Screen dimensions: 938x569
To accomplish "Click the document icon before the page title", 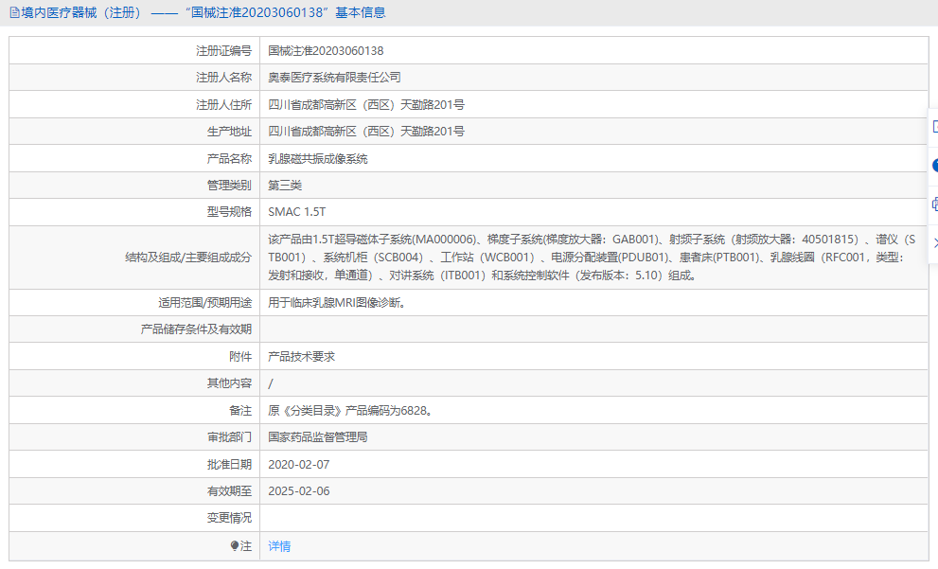I will (11, 12).
